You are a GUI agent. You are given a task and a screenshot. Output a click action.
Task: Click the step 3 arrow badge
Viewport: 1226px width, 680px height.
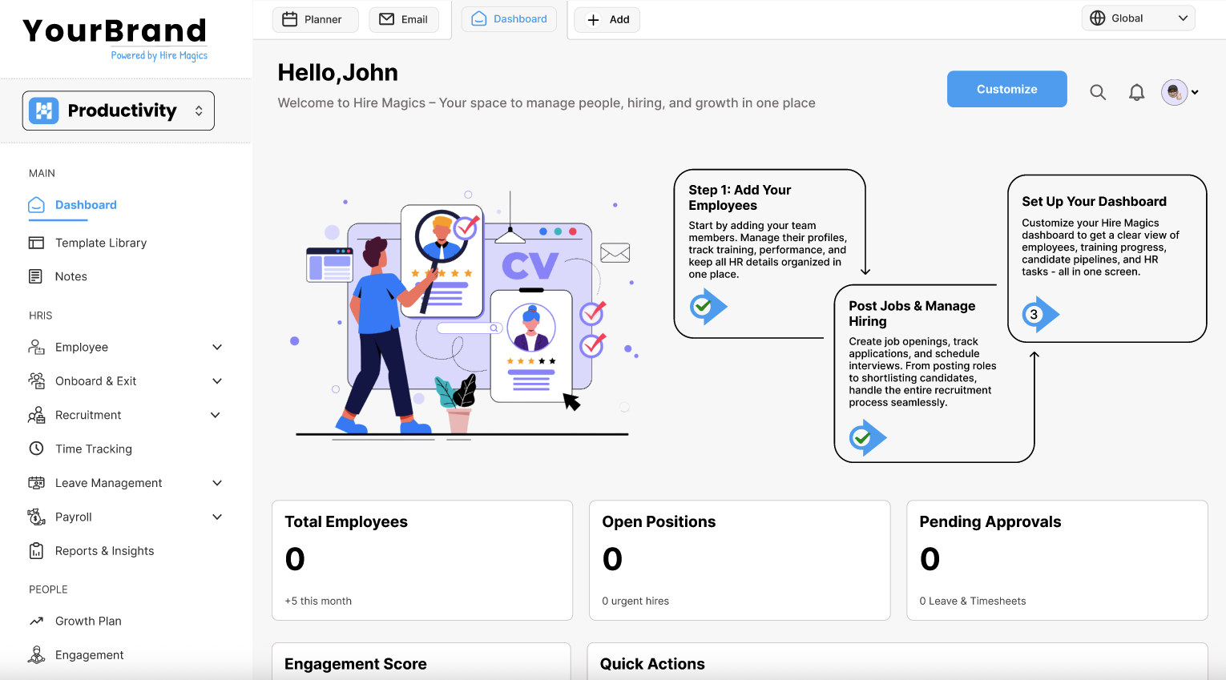point(1040,314)
